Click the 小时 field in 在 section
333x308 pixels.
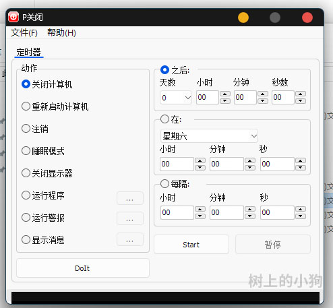177,164
